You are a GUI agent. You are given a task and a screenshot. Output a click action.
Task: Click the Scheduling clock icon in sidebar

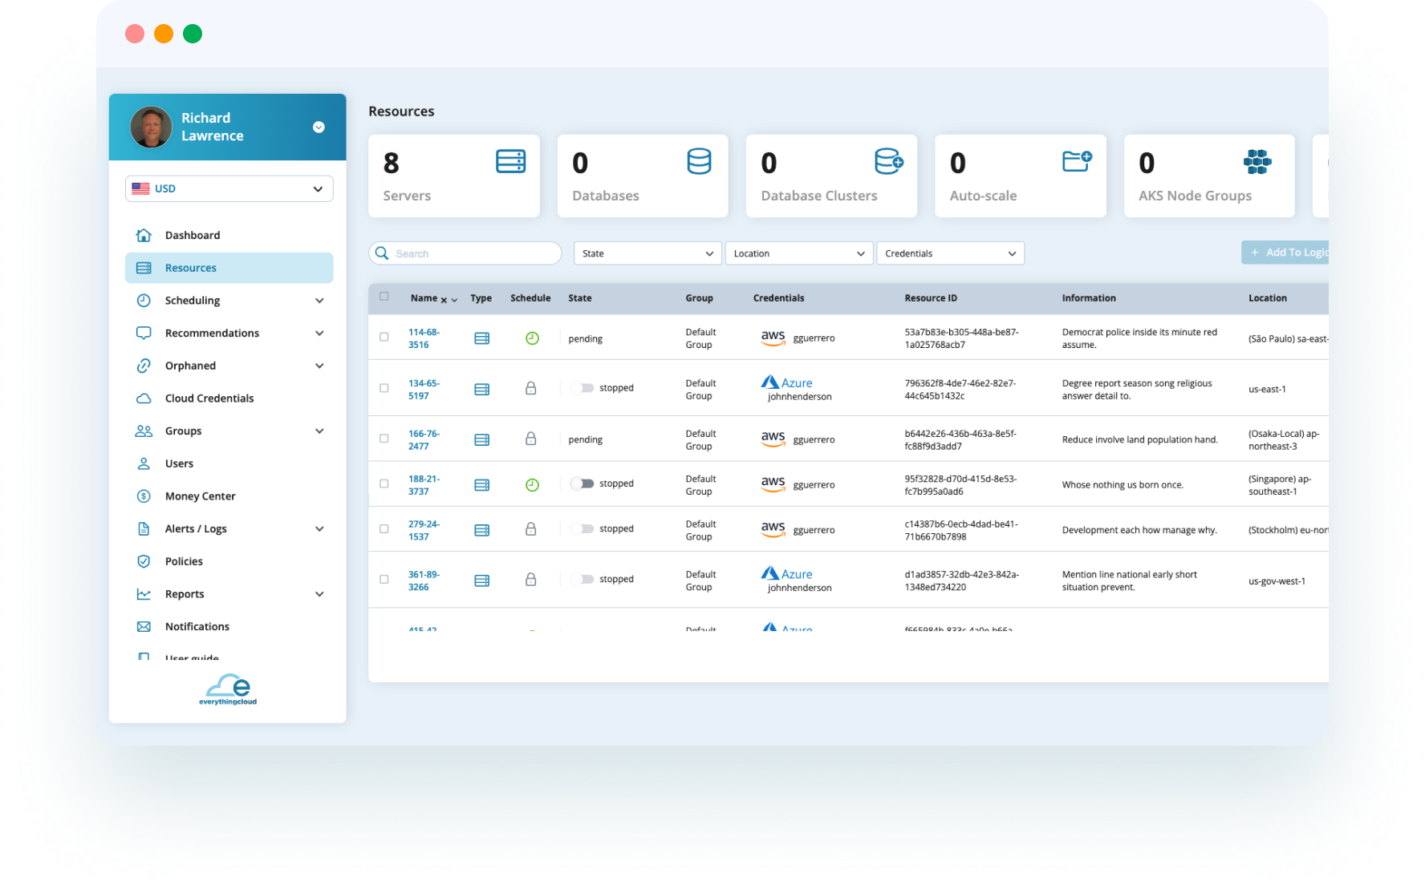(x=144, y=301)
